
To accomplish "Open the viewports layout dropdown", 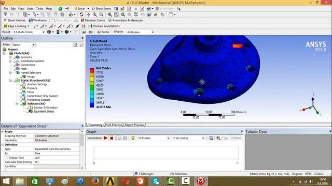I will [174, 14].
